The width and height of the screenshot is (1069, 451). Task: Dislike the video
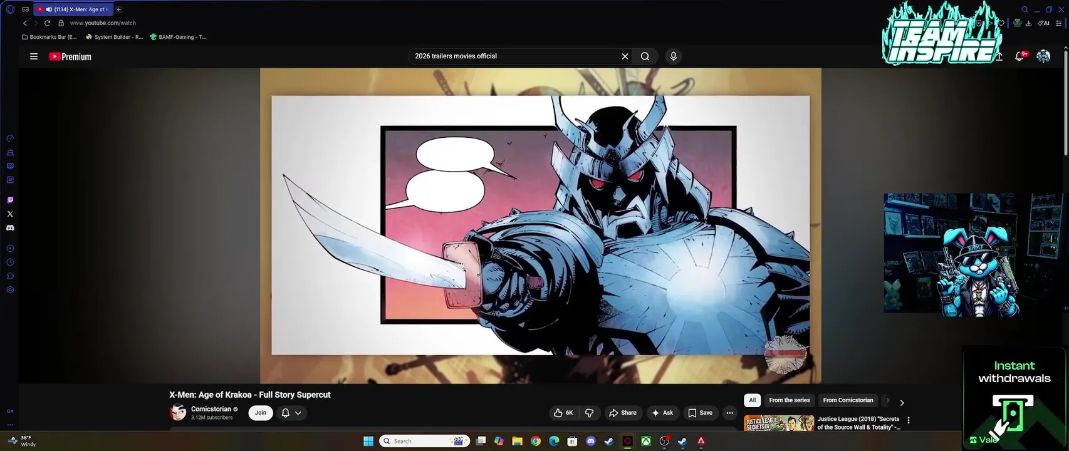coord(589,413)
